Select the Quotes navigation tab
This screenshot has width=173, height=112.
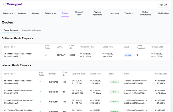[65, 13]
